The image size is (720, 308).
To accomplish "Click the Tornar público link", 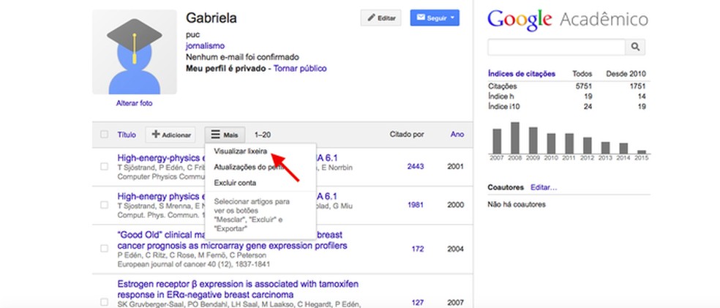I will [x=300, y=68].
